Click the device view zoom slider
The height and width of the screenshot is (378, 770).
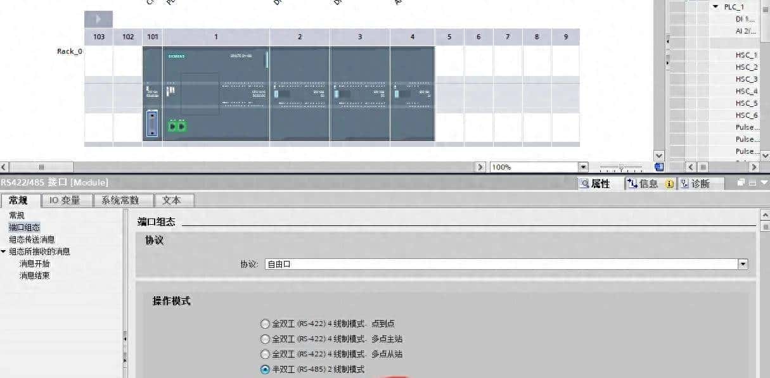621,167
